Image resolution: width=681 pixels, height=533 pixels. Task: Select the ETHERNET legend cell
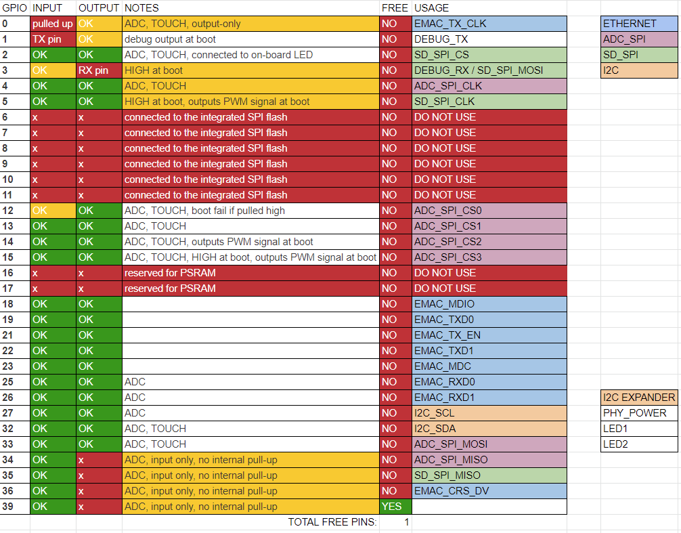tap(639, 24)
